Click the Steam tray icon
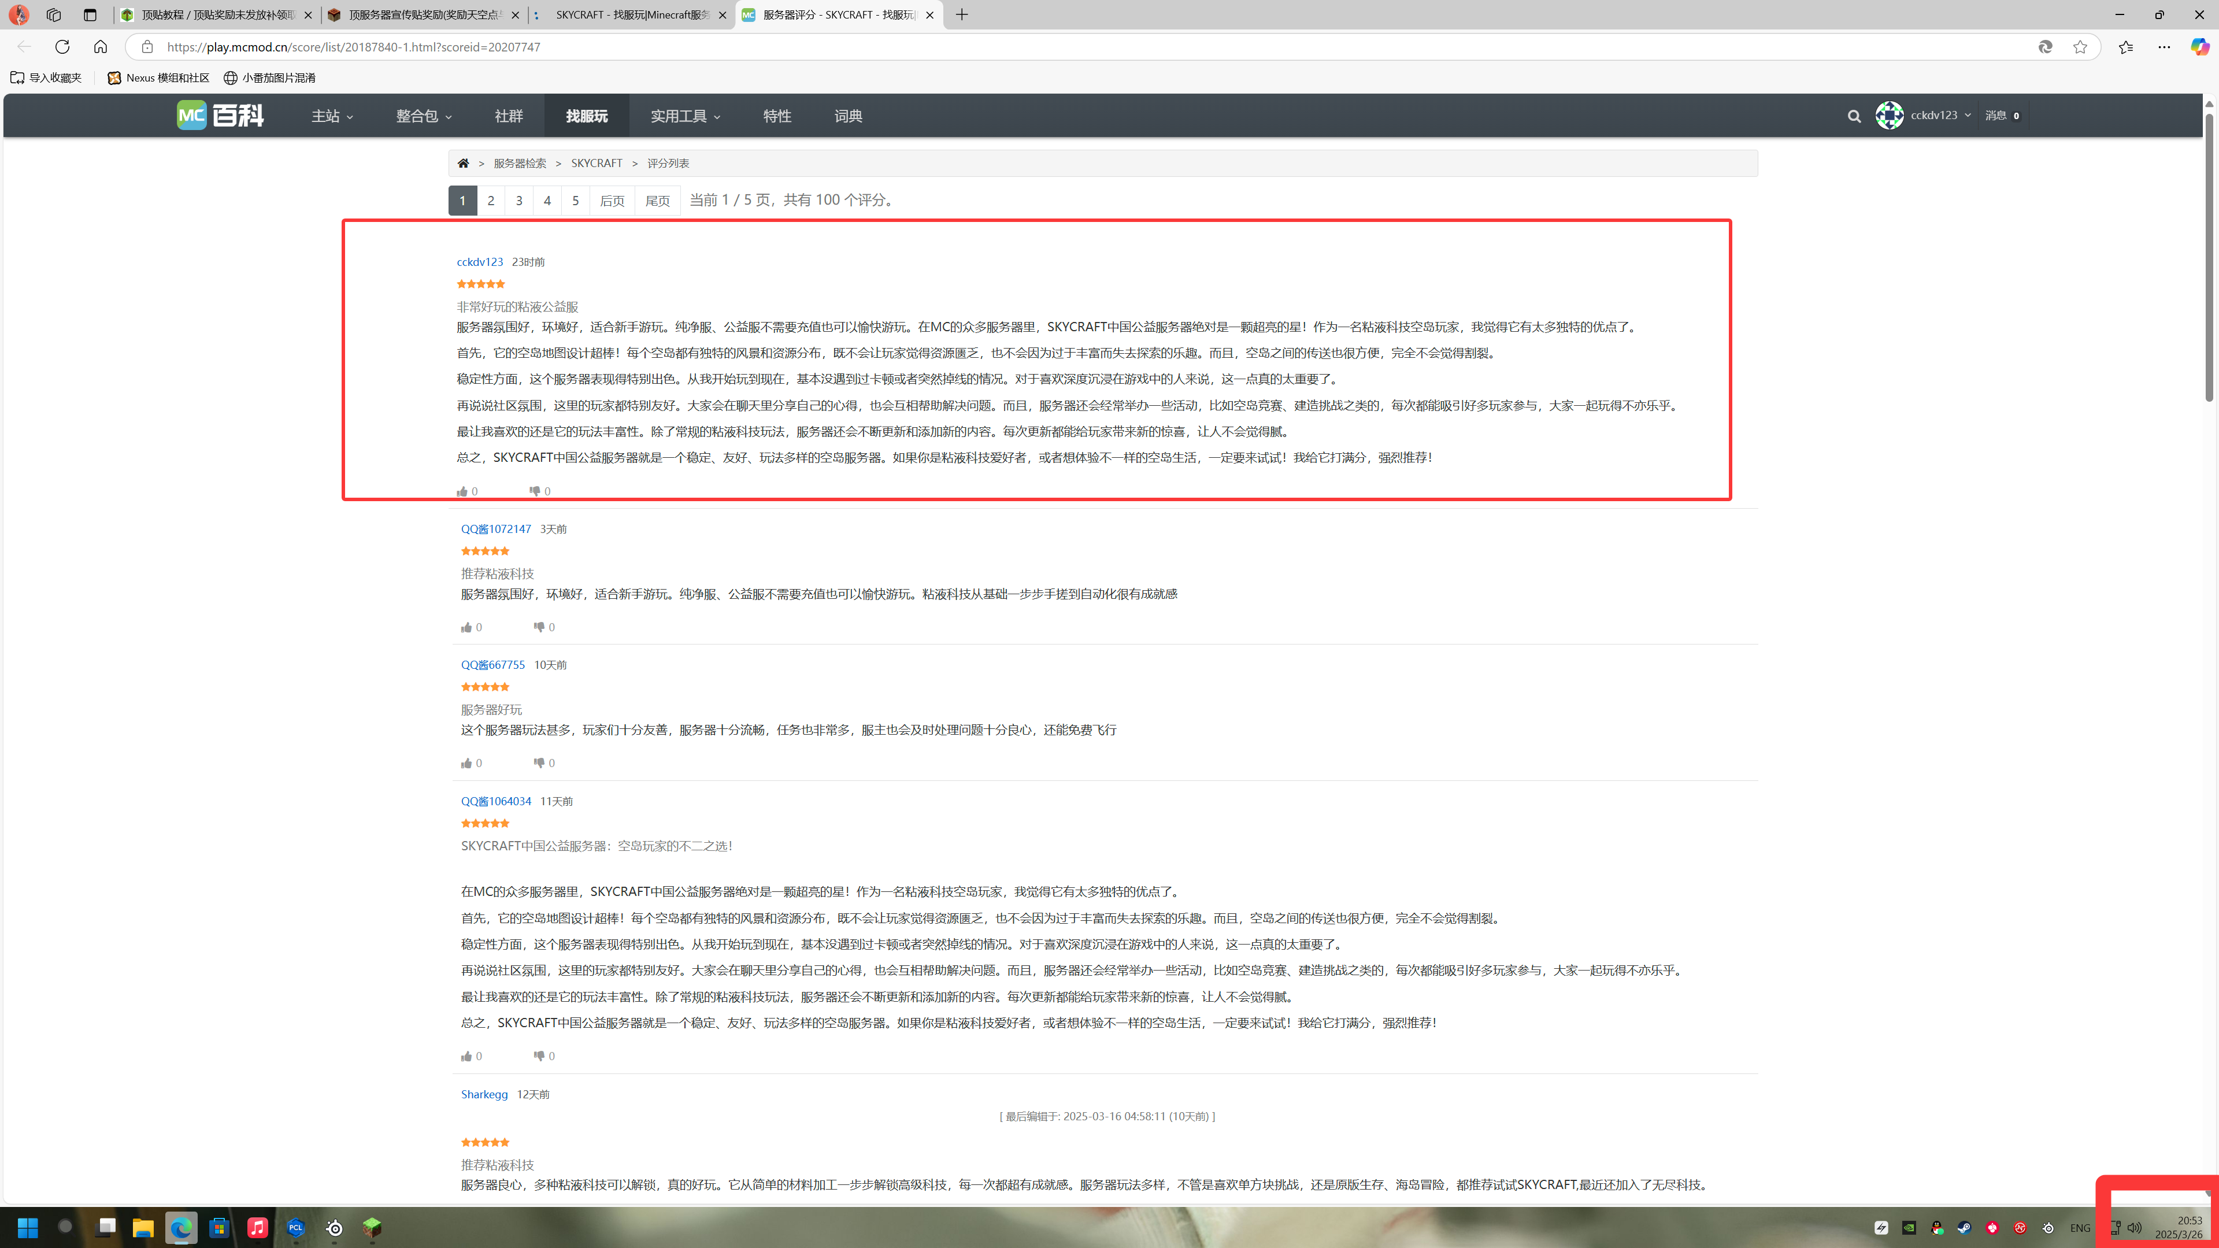Image resolution: width=2219 pixels, height=1248 pixels. coord(1964,1228)
